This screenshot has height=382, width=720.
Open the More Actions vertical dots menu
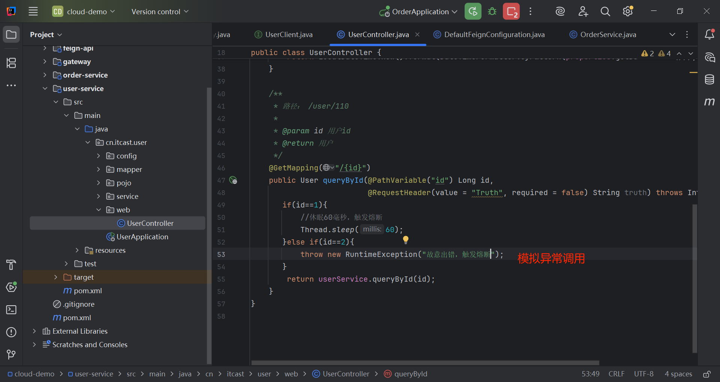pyautogui.click(x=530, y=11)
